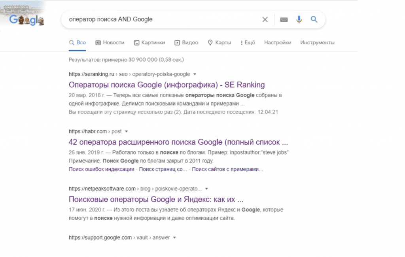This screenshot has width=405, height=257.
Task: Open the Новости news tab
Action: (x=110, y=43)
